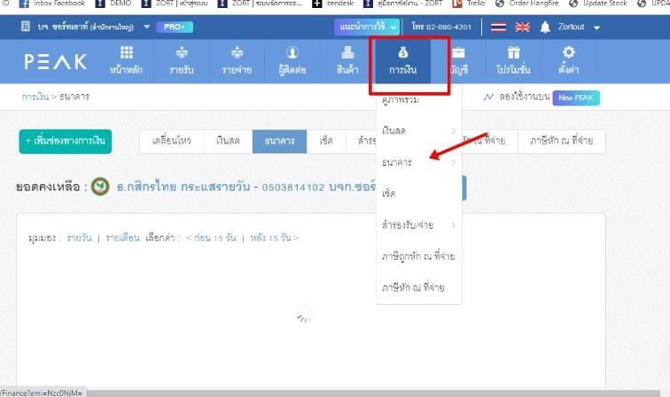The image size is (670, 397).
Task: Open the Order Hangfire bookmark
Action: coord(526,4)
